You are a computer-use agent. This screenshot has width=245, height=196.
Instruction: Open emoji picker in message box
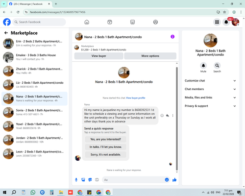[x=167, y=180]
